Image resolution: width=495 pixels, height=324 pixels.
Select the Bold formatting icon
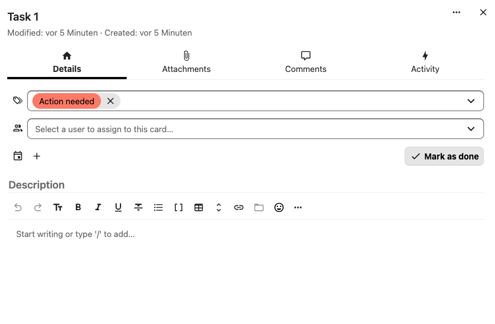coord(78,207)
